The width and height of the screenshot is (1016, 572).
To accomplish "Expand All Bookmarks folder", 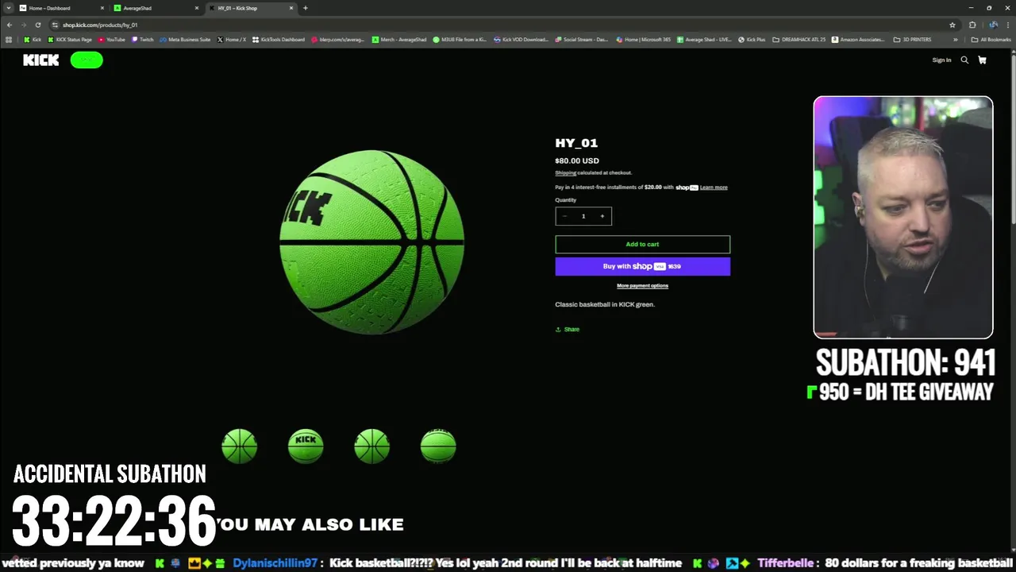I will pyautogui.click(x=992, y=39).
